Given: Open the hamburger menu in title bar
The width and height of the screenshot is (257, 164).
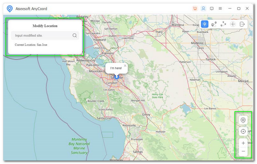Looking at the screenshot, I should point(220,9).
